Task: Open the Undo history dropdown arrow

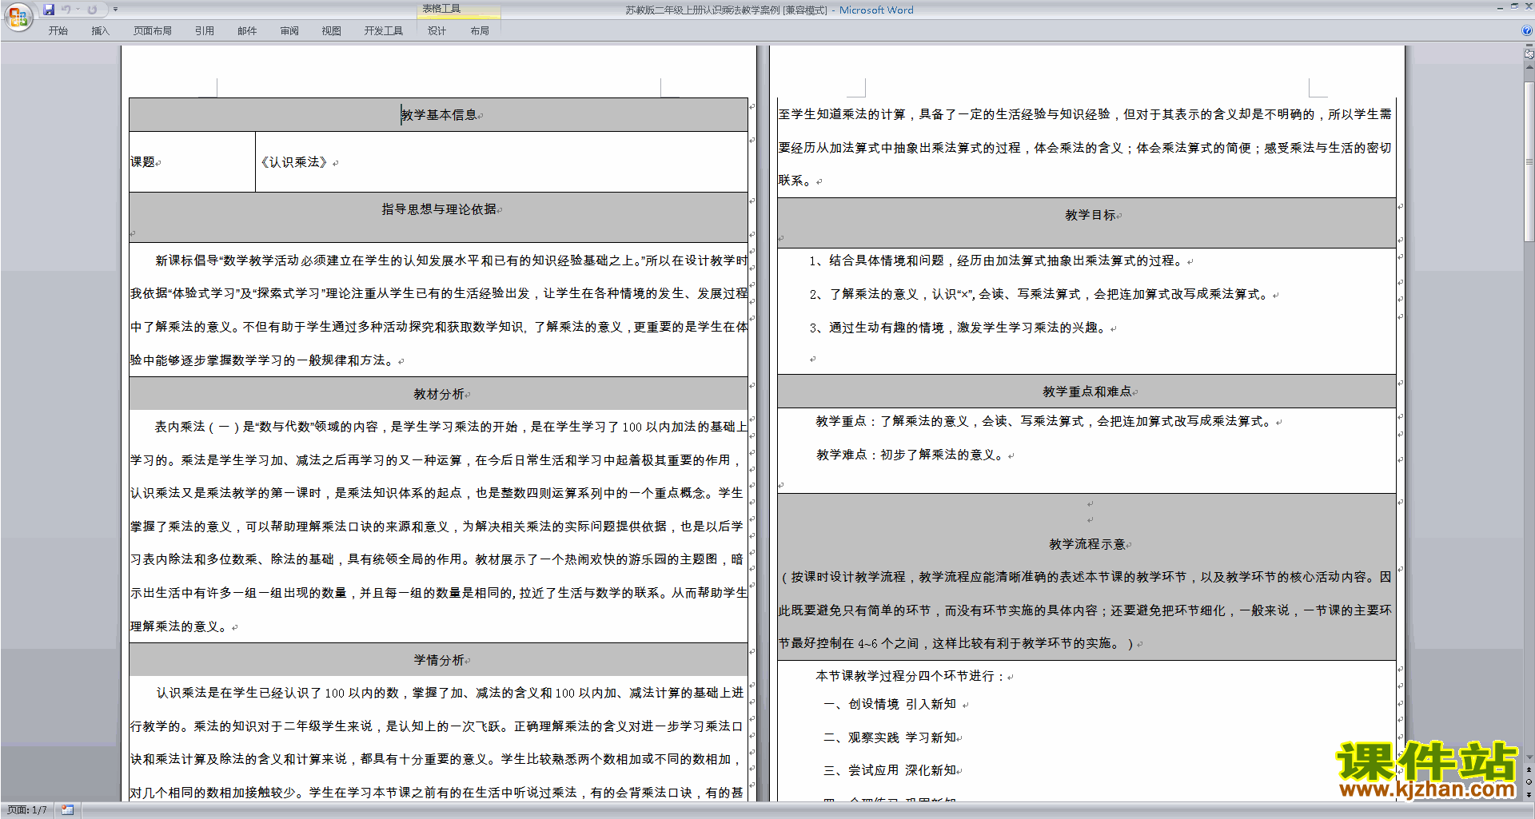Action: (78, 10)
